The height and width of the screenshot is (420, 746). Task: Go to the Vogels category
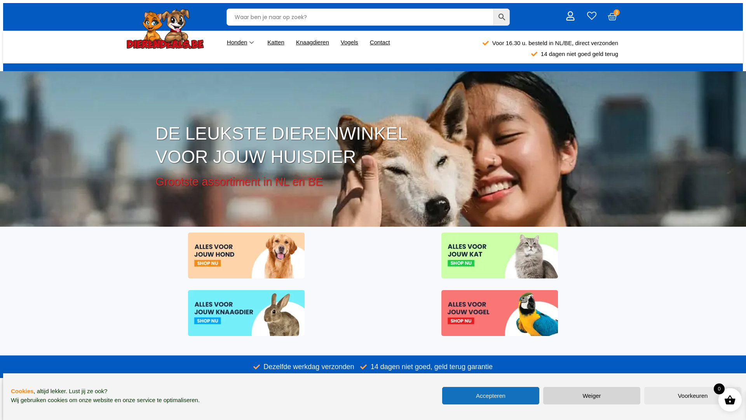click(349, 42)
